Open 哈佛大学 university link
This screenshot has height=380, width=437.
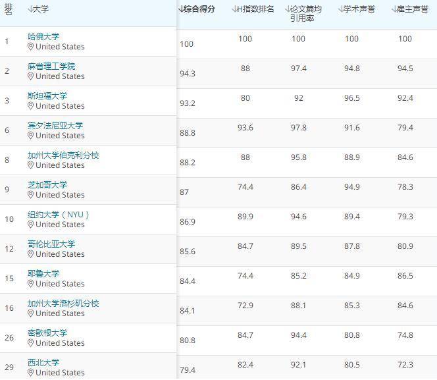(x=43, y=36)
